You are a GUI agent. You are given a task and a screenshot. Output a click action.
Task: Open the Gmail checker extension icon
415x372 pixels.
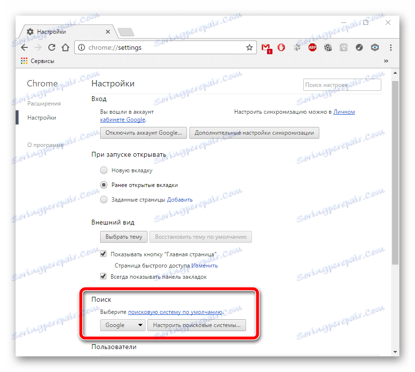click(x=266, y=48)
